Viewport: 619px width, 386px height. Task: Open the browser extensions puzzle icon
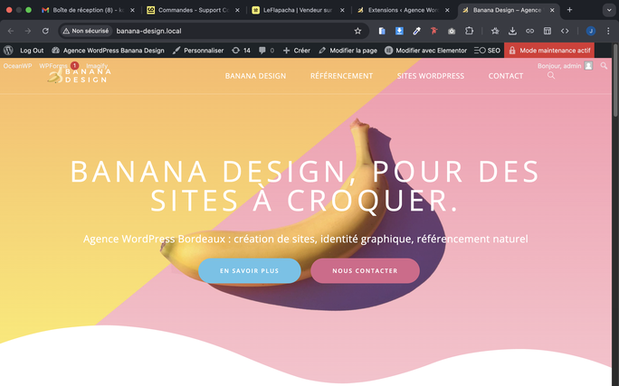(x=469, y=31)
